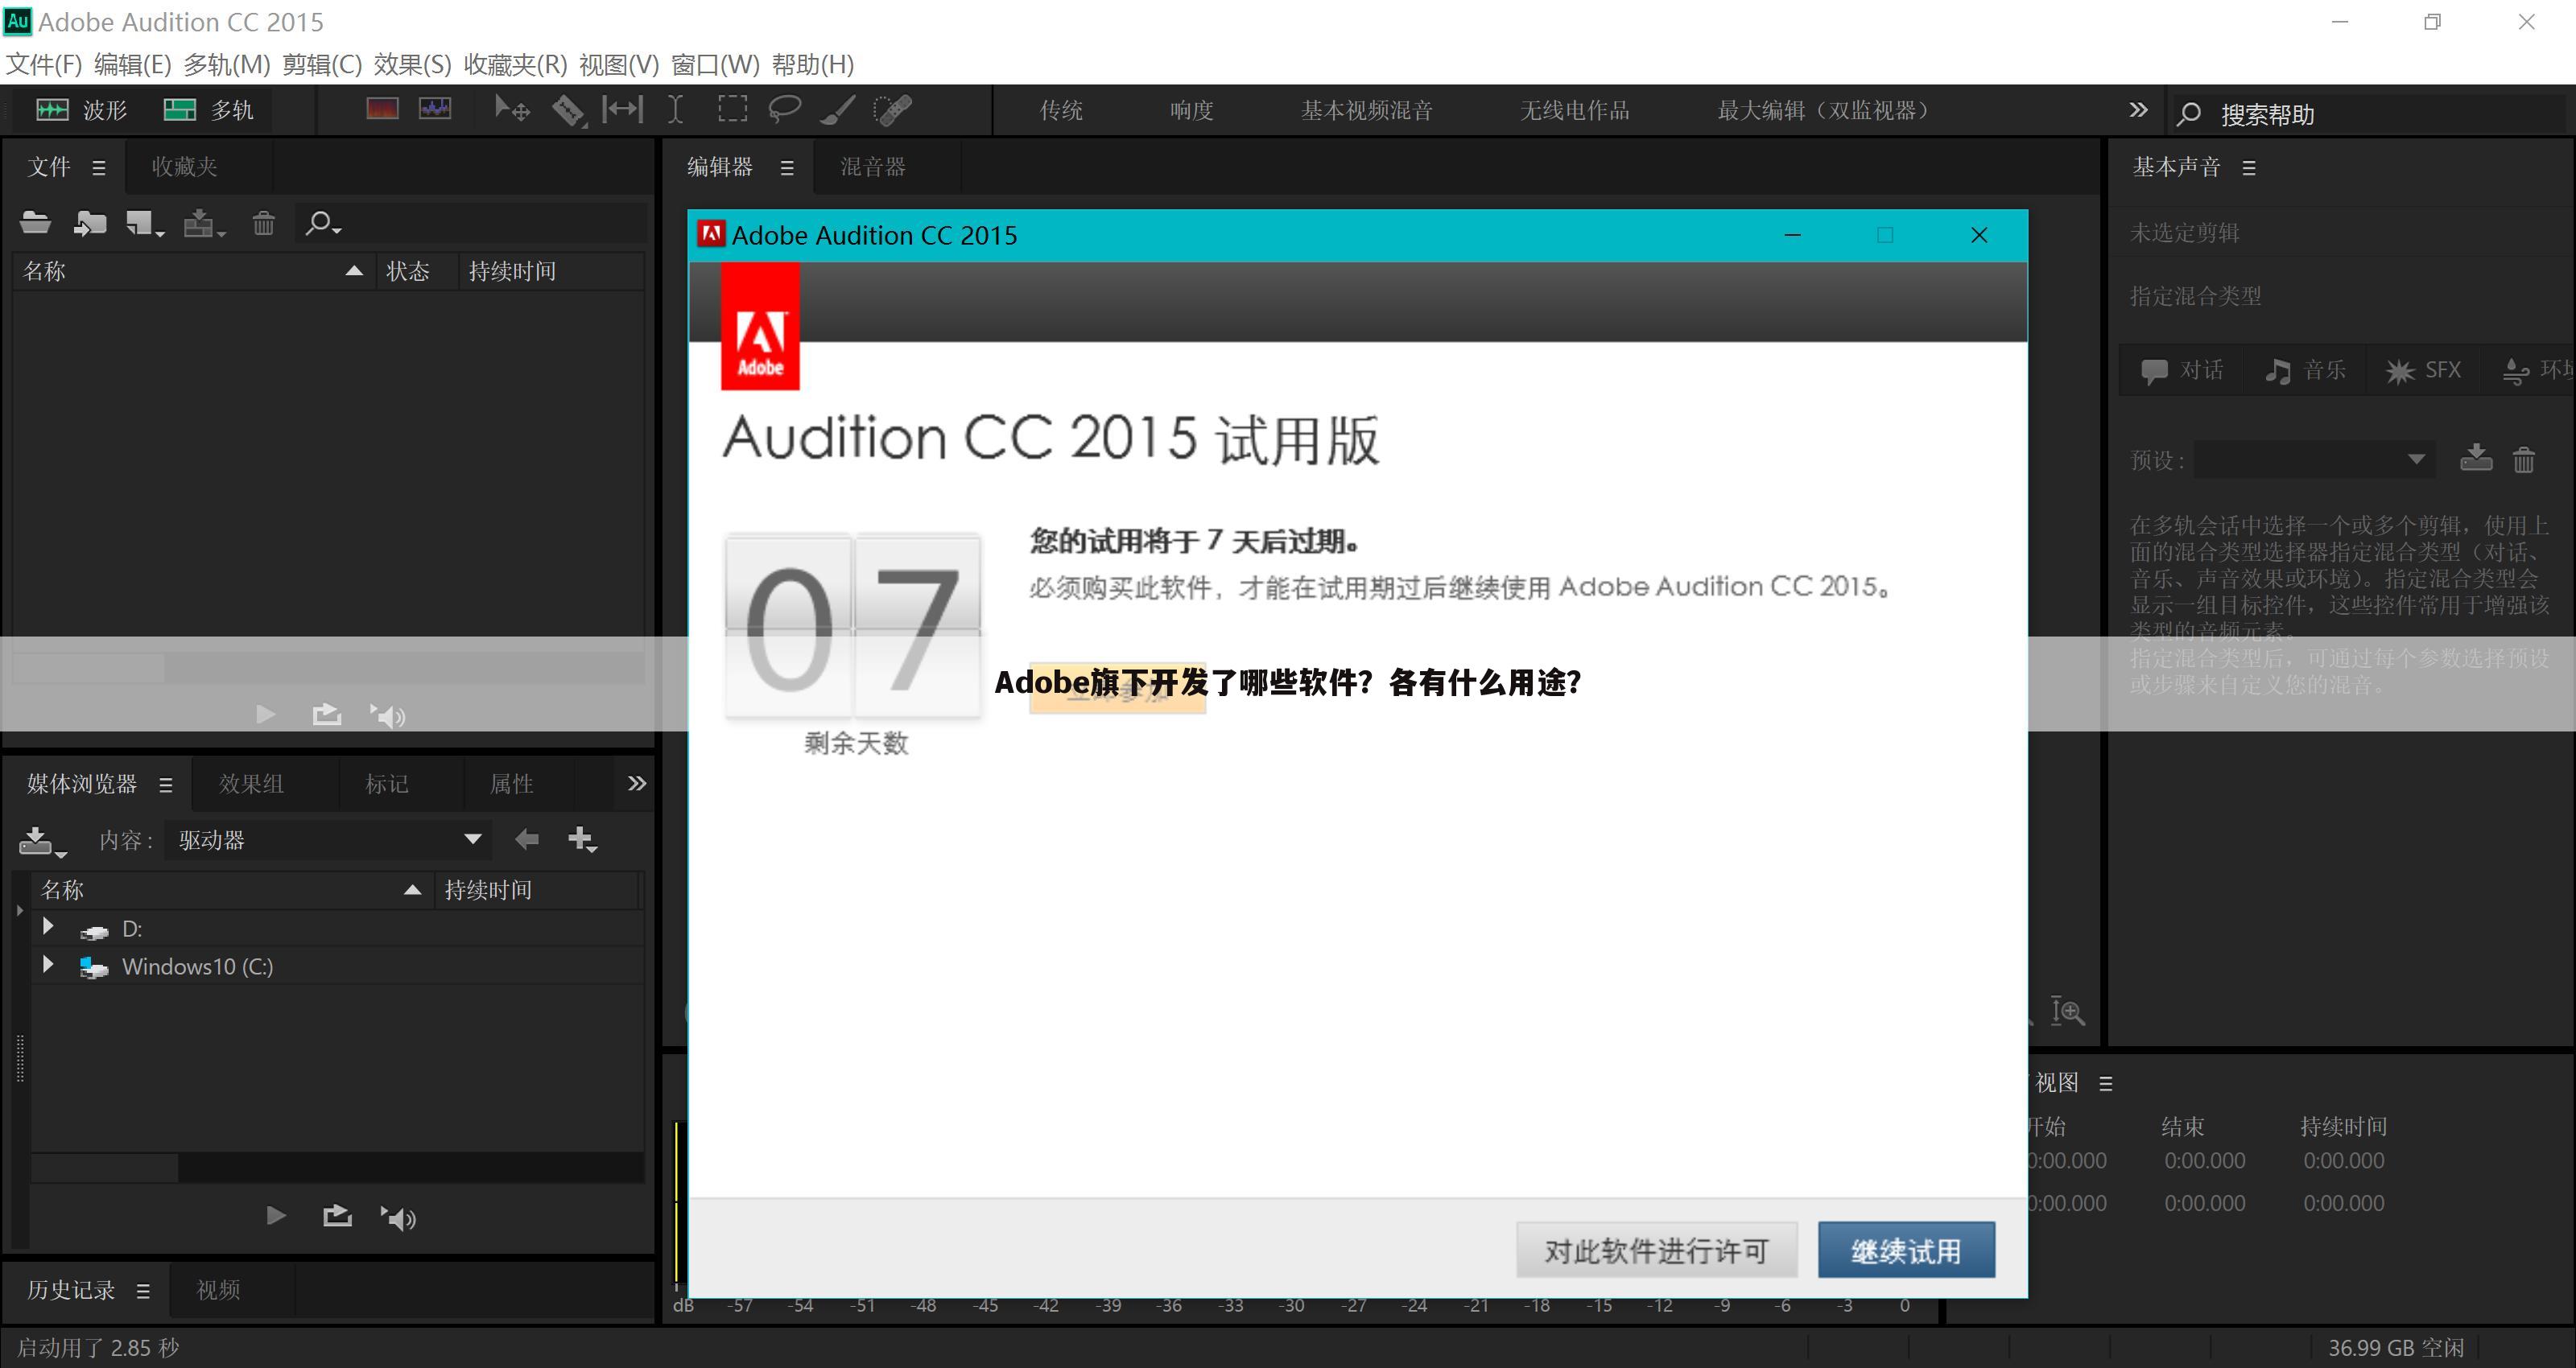The height and width of the screenshot is (1368, 2576).
Task: Choose 对话 mix type
Action: click(x=2182, y=371)
